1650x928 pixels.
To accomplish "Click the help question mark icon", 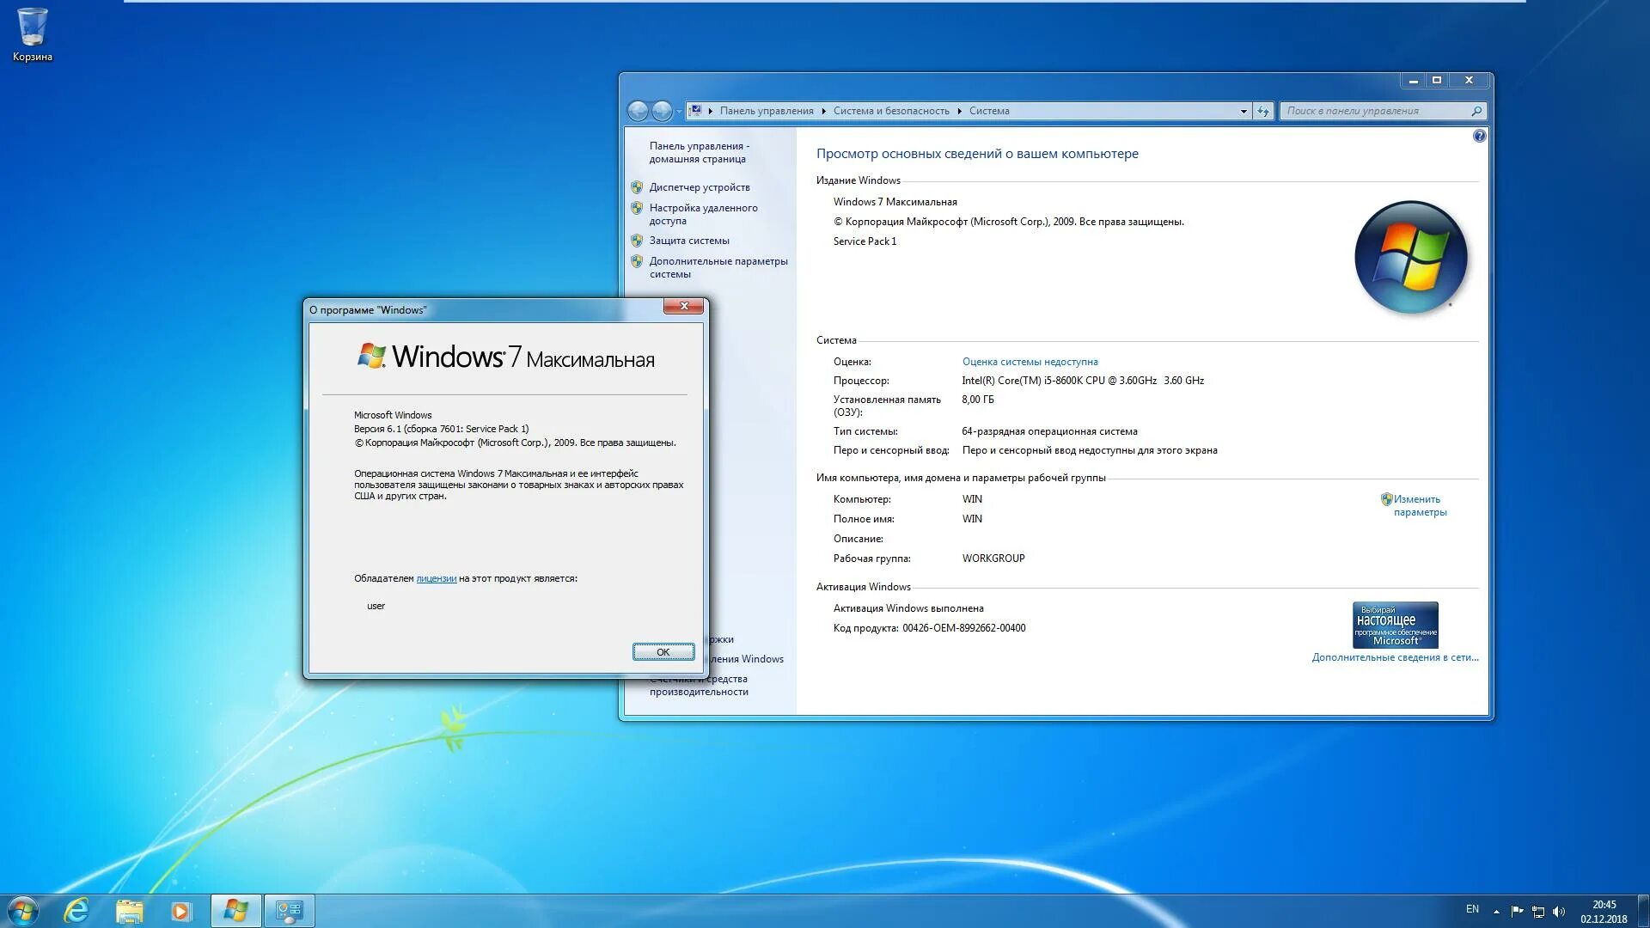I will tap(1479, 136).
